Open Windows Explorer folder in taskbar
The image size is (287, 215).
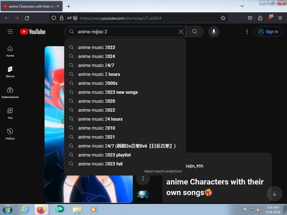tap(77, 210)
